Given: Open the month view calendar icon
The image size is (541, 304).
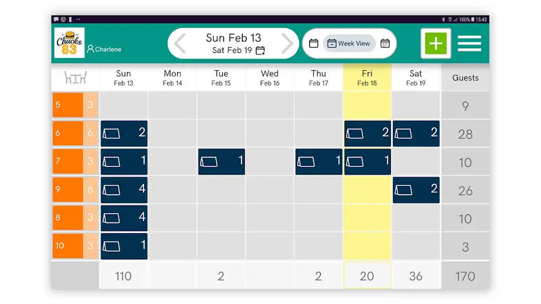Looking at the screenshot, I should pyautogui.click(x=385, y=44).
